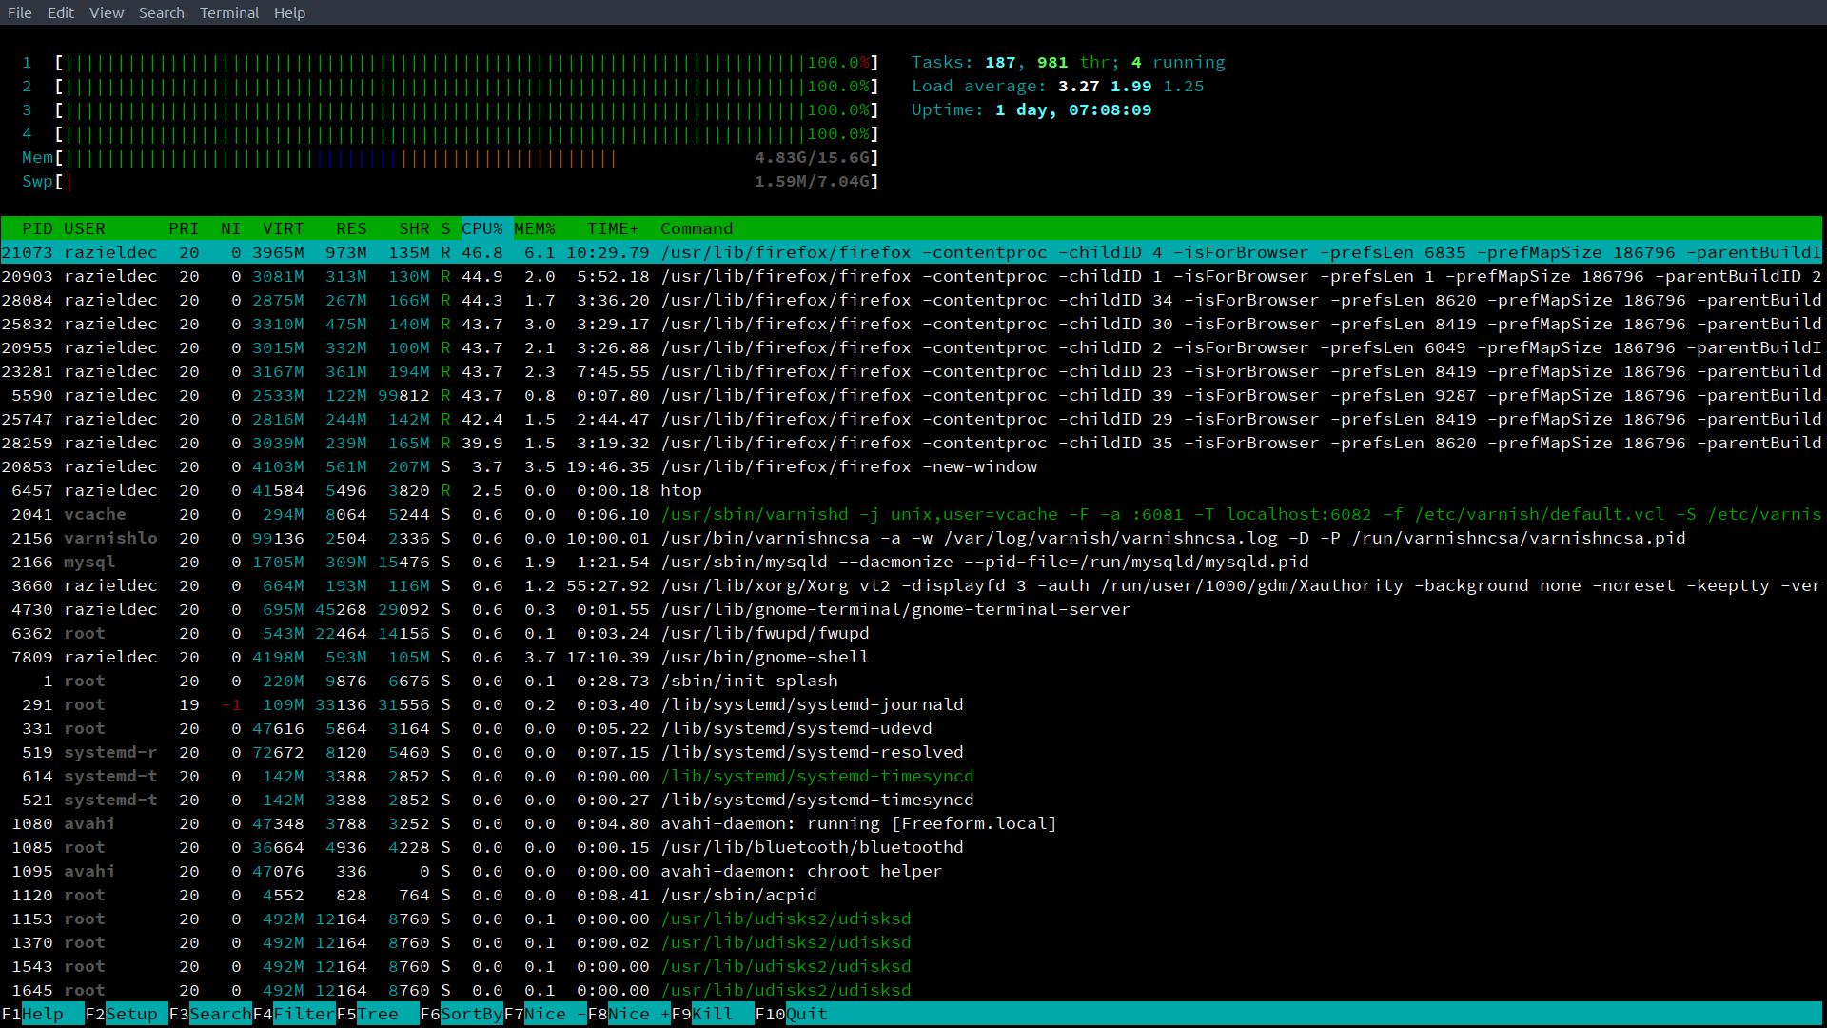This screenshot has height=1028, width=1827.
Task: Click the TIME+ column header
Action: click(613, 228)
